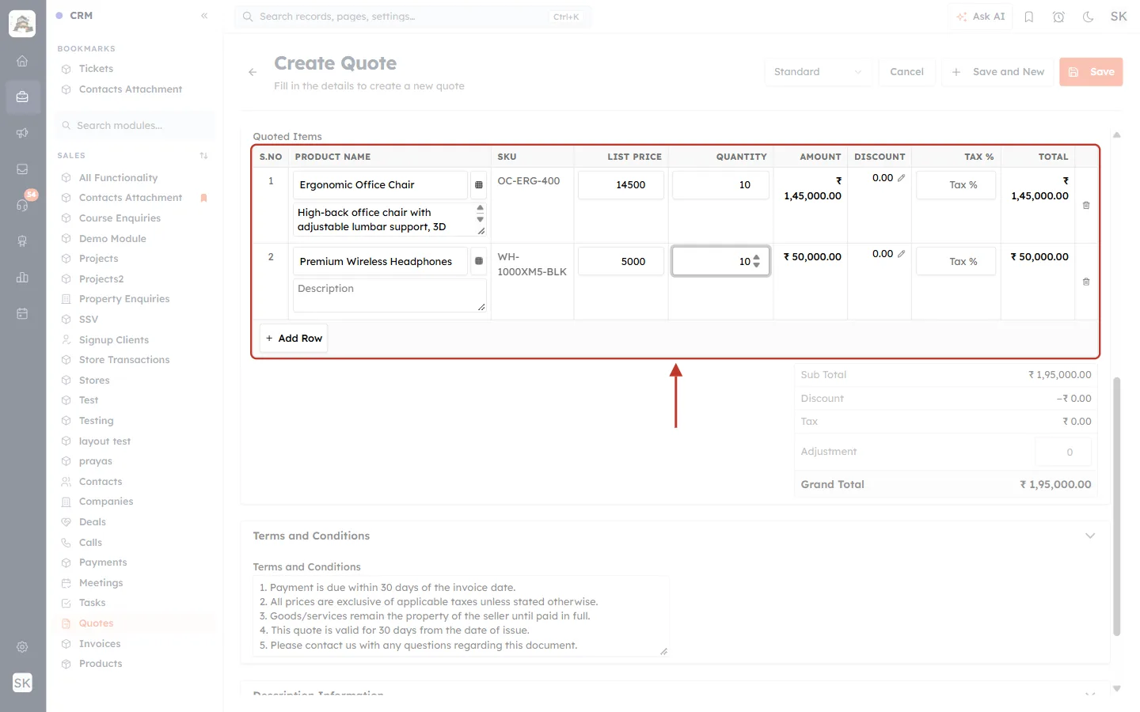Screen dimensions: 1140x712
Task: Toggle dark mode moon icon
Action: (x=1089, y=17)
